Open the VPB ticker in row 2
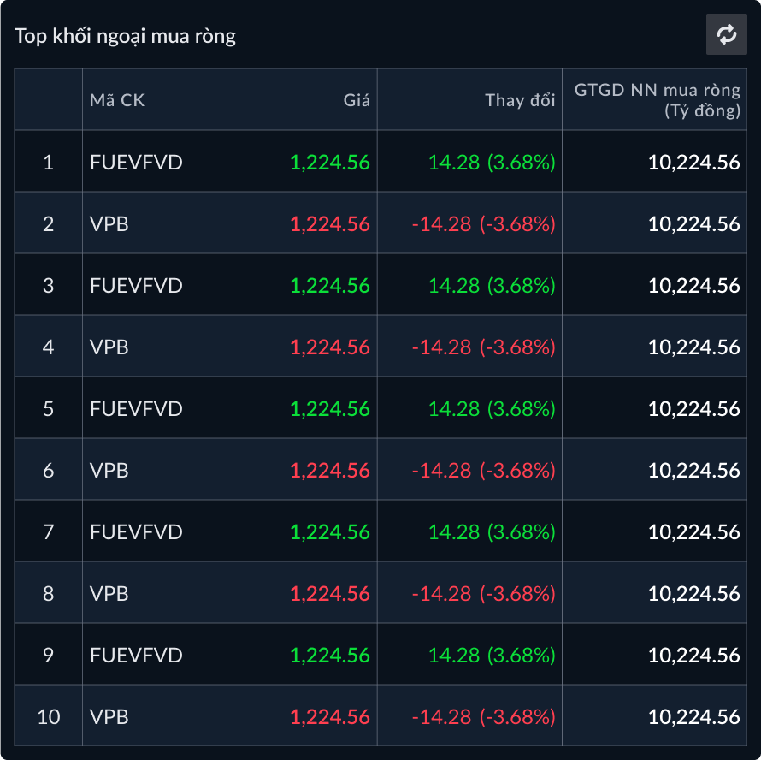 tap(109, 223)
